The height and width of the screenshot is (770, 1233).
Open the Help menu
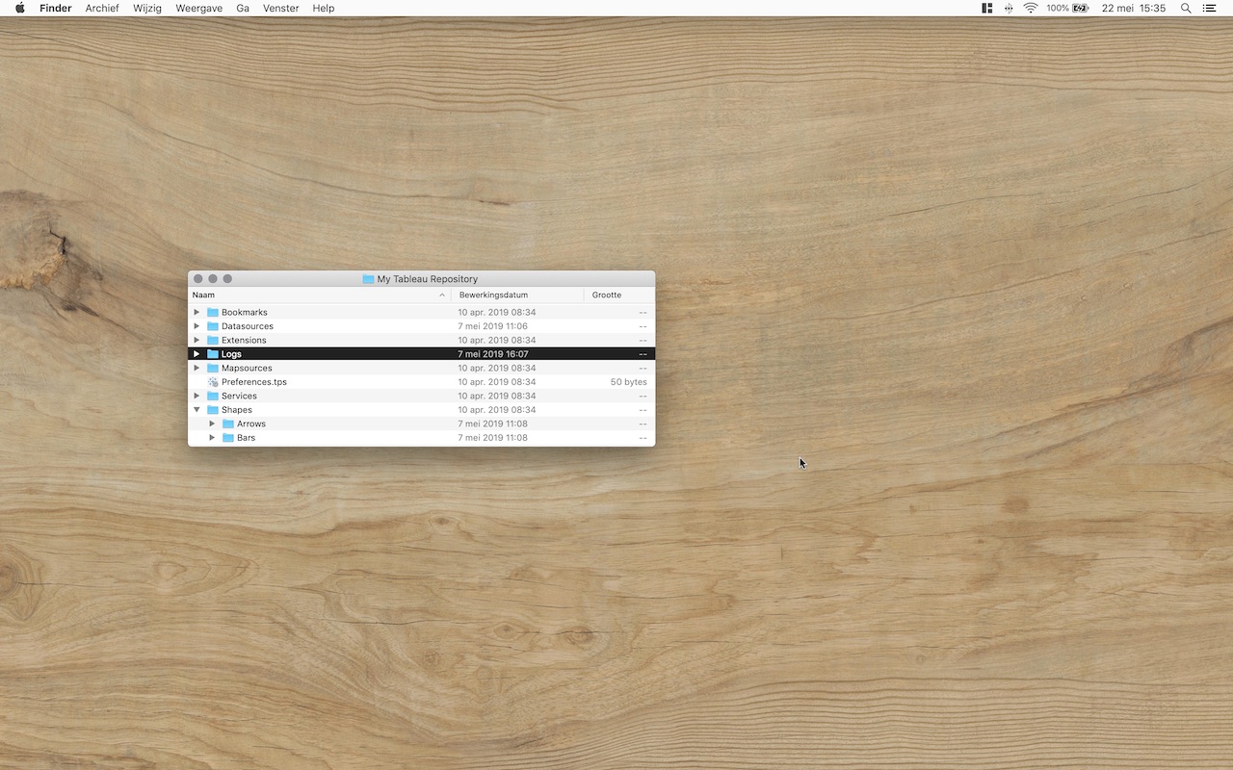point(324,8)
